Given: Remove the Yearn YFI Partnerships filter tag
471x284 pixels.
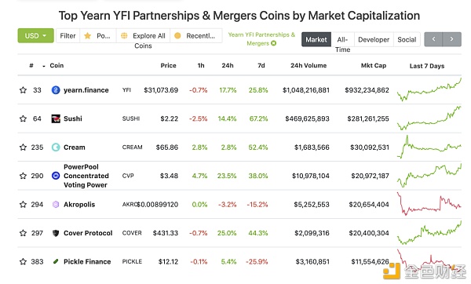Looking at the screenshot, I should (273, 43).
